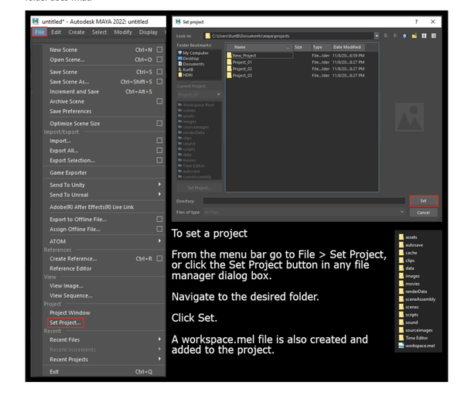Open the Select menu

[x=99, y=32]
